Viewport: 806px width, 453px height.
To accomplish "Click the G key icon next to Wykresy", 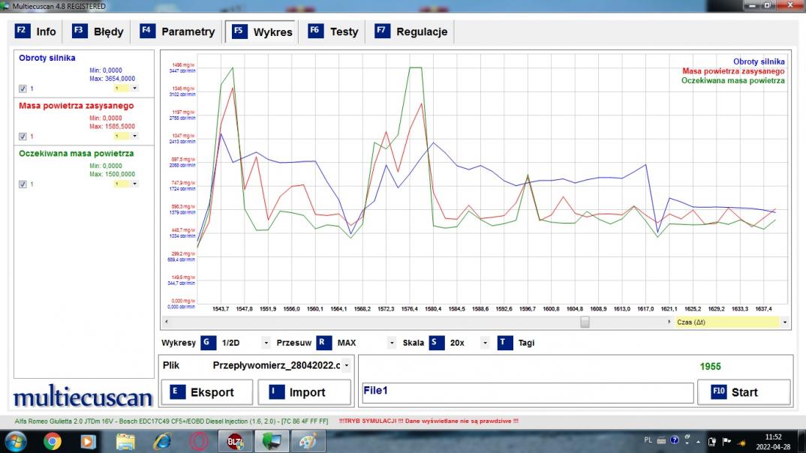I will tap(209, 343).
